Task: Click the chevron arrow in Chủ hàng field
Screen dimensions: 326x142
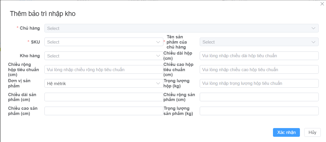Action: pyautogui.click(x=313, y=28)
